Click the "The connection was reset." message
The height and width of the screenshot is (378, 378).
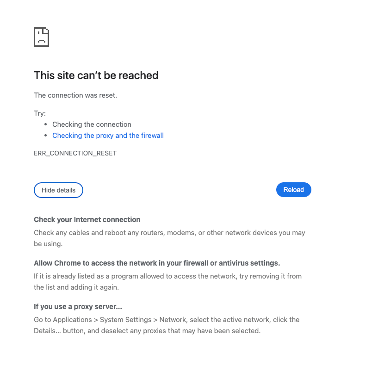pyautogui.click(x=75, y=95)
